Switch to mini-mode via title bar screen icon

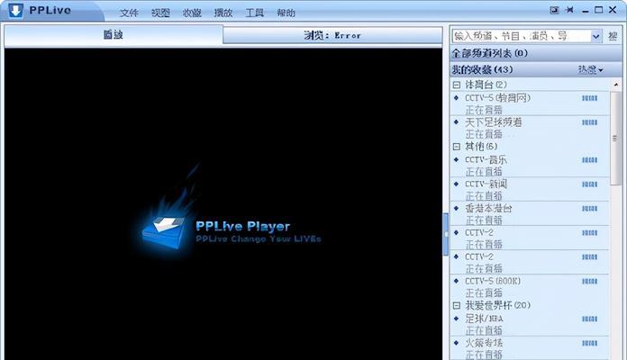click(554, 10)
